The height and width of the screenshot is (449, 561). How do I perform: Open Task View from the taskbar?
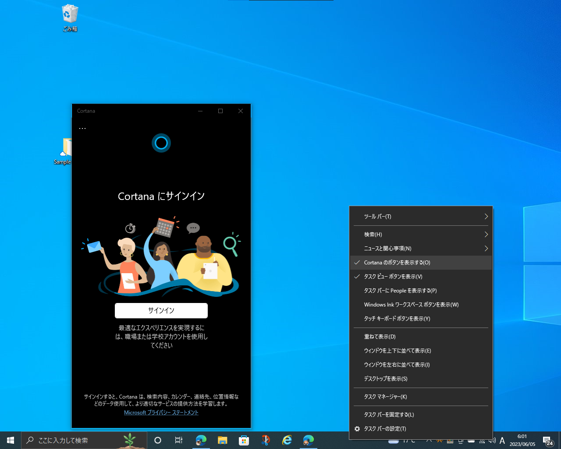(178, 441)
